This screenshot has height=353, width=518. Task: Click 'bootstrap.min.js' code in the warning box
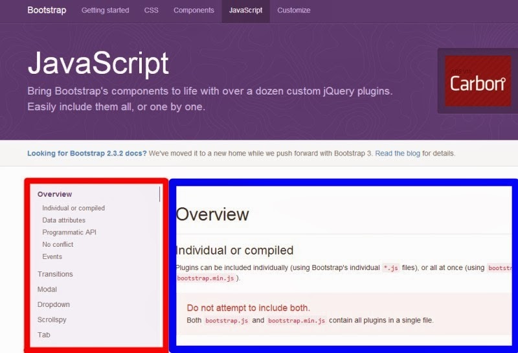pos(297,321)
